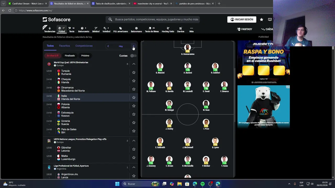This screenshot has height=188, width=335.
Task: Select player M. Retegui in lineup
Action: tap(169, 105)
